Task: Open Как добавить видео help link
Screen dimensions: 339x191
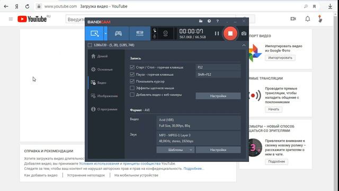Action: (41, 175)
